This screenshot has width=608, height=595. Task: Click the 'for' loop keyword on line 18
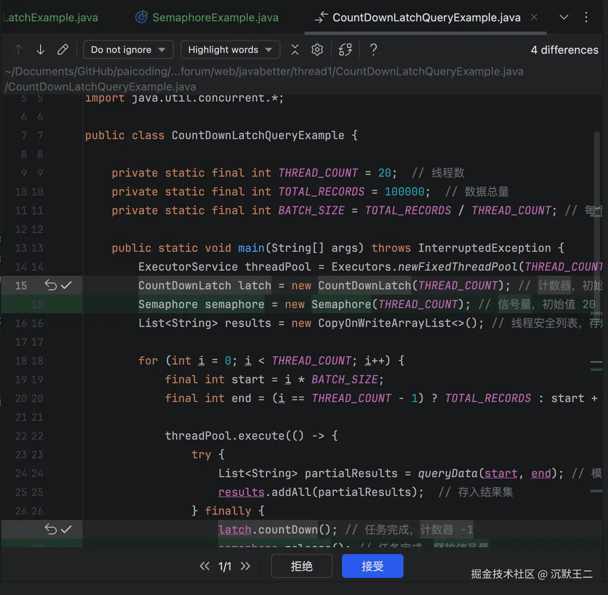[x=148, y=361]
